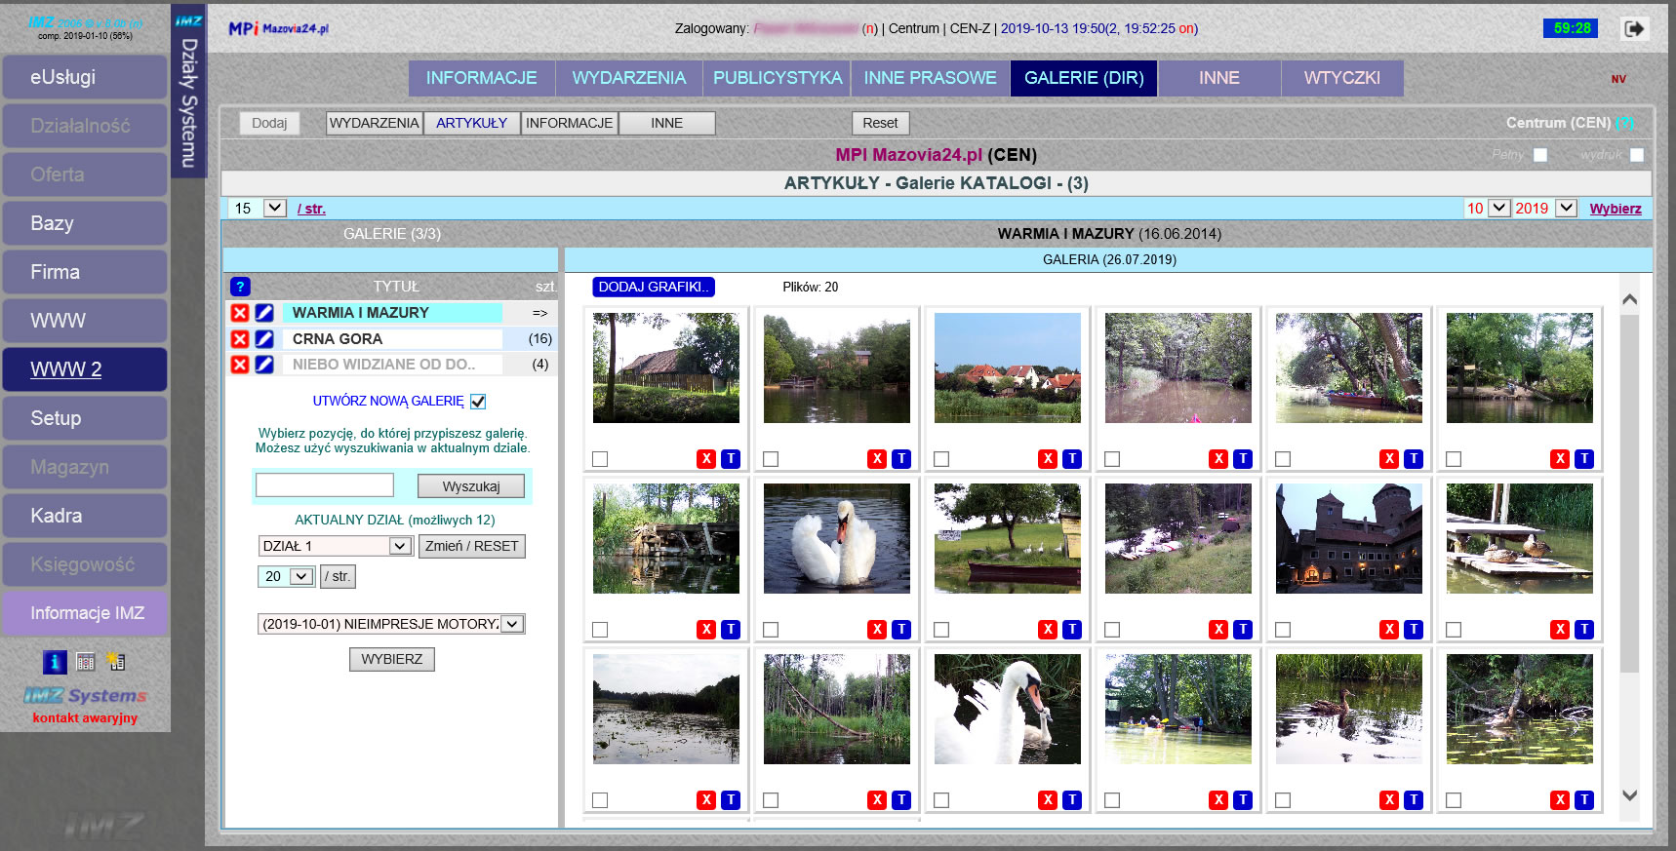This screenshot has width=1676, height=851.
Task: Edit title of the swan on dark water photo
Action: pyautogui.click(x=901, y=629)
